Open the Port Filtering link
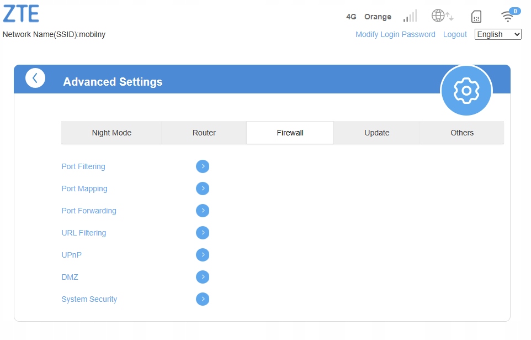 [x=83, y=166]
